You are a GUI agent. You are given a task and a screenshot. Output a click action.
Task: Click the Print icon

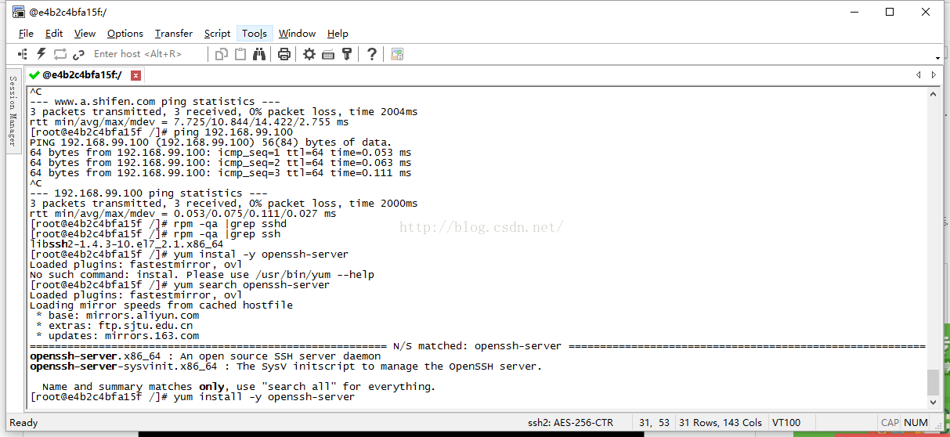point(284,54)
